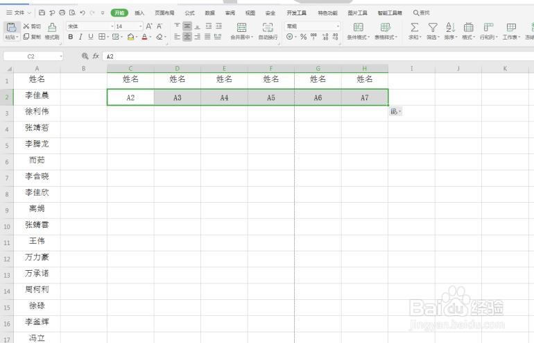Increase font size with the A+ icon
Viewport: 534px width, 343px height.
[x=149, y=26]
